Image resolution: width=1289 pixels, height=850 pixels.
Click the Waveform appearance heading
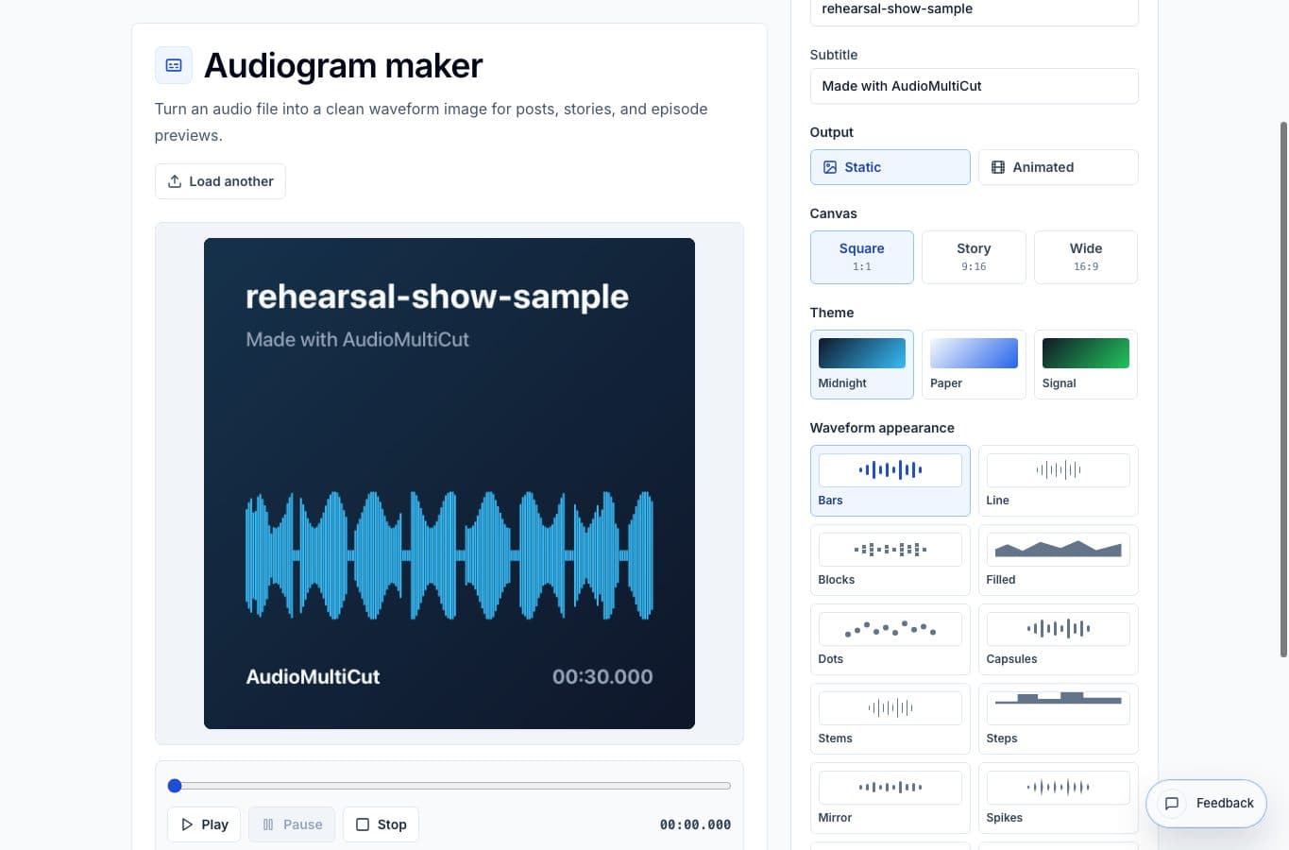tap(882, 428)
